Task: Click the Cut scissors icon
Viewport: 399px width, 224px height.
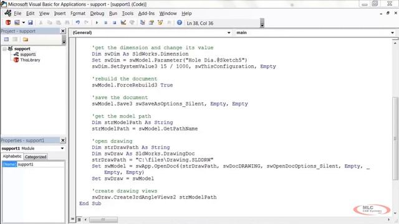Action: [41, 22]
